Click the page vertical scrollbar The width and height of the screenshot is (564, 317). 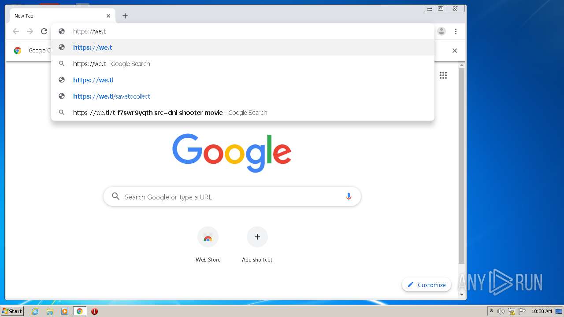point(462,166)
